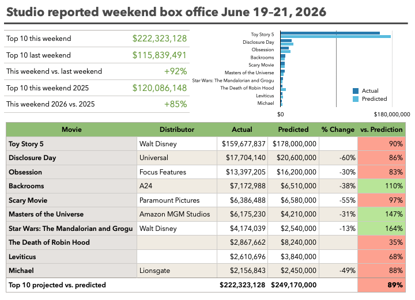This screenshot has width=415, height=300.
Task: Click the $180,000,000 axis label
Action: [x=392, y=115]
